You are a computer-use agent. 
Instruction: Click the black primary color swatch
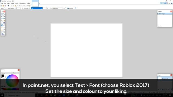(2, 76)
